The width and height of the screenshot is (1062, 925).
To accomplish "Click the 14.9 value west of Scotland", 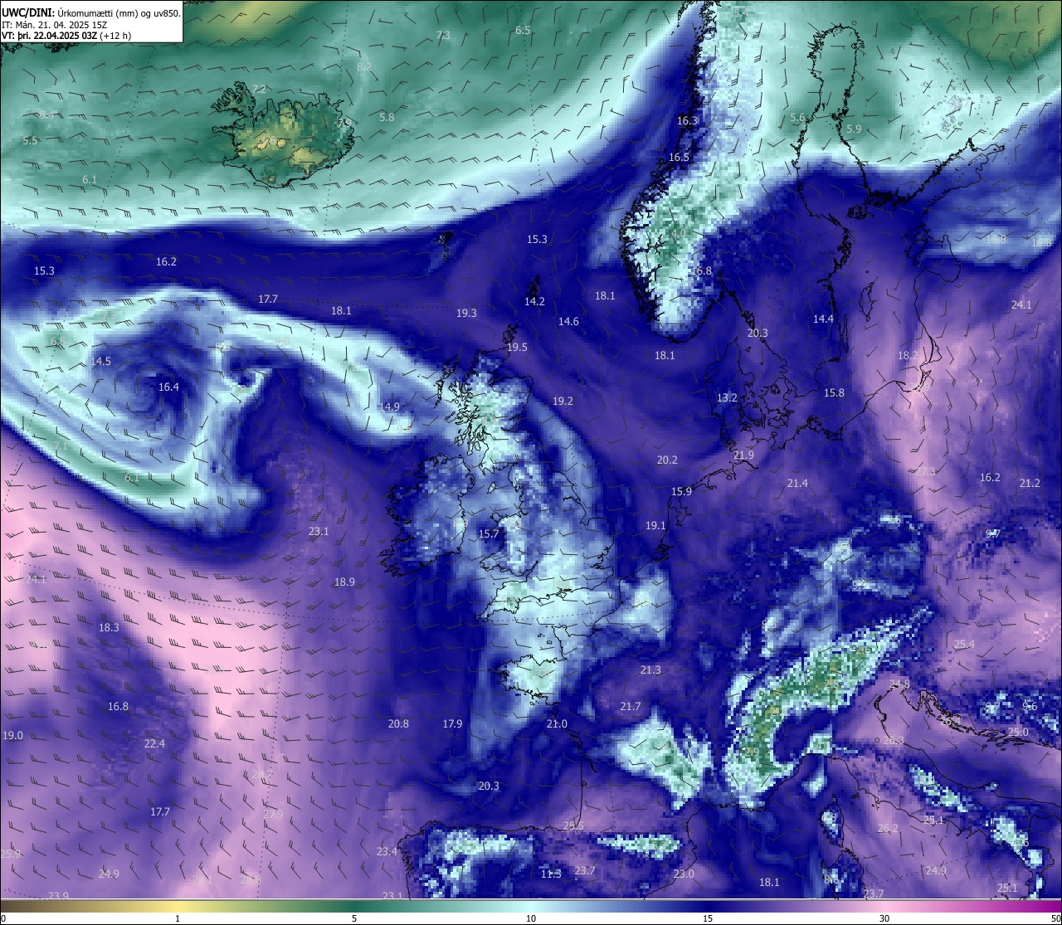I will [389, 407].
